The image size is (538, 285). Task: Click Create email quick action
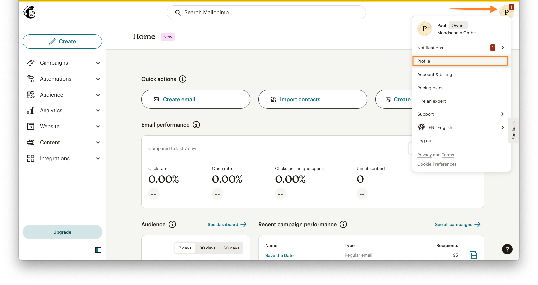pos(196,99)
